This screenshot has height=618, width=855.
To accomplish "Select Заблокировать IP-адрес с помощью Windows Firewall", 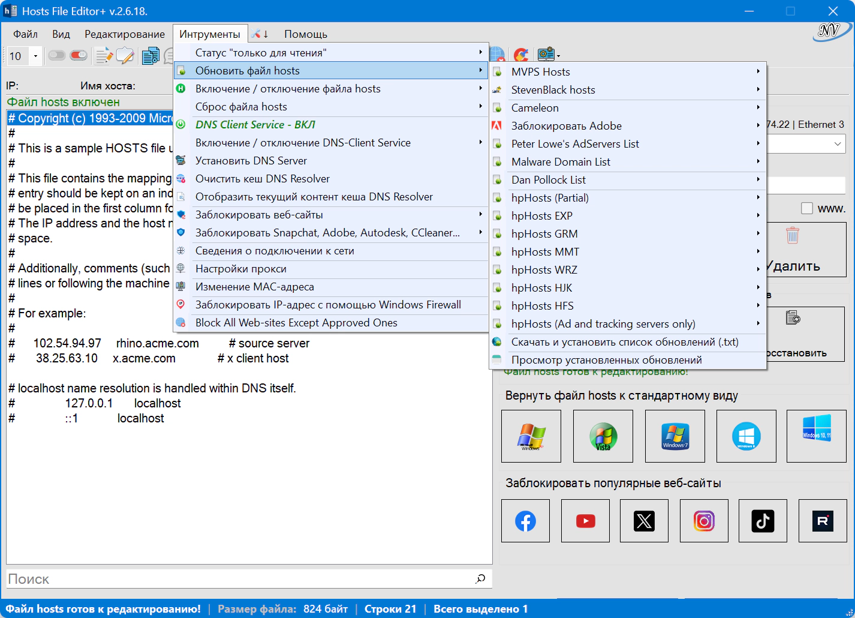I will pos(331,305).
